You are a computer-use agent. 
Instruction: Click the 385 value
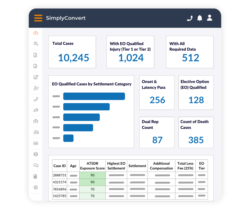[196, 140]
